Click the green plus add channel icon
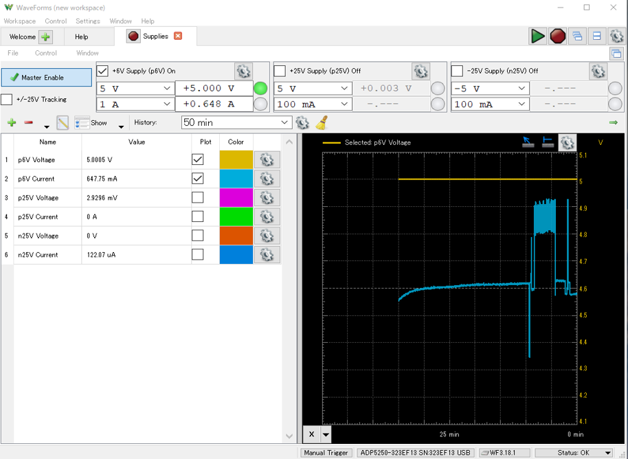 12,123
